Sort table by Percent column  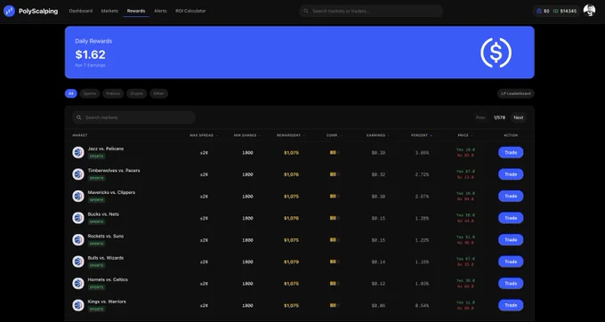click(422, 135)
